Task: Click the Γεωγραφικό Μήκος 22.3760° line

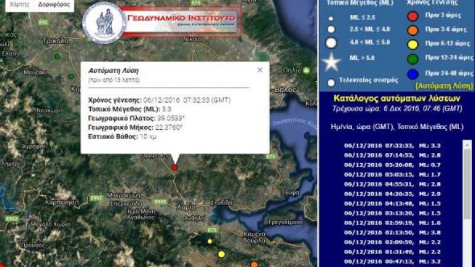Action: (x=135, y=127)
